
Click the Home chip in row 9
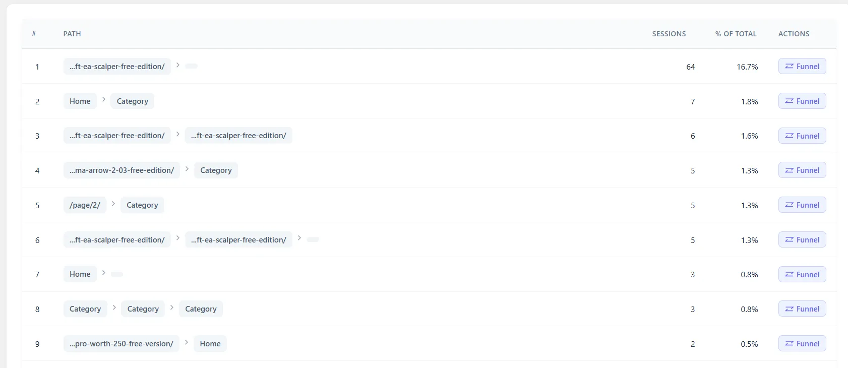coord(210,343)
